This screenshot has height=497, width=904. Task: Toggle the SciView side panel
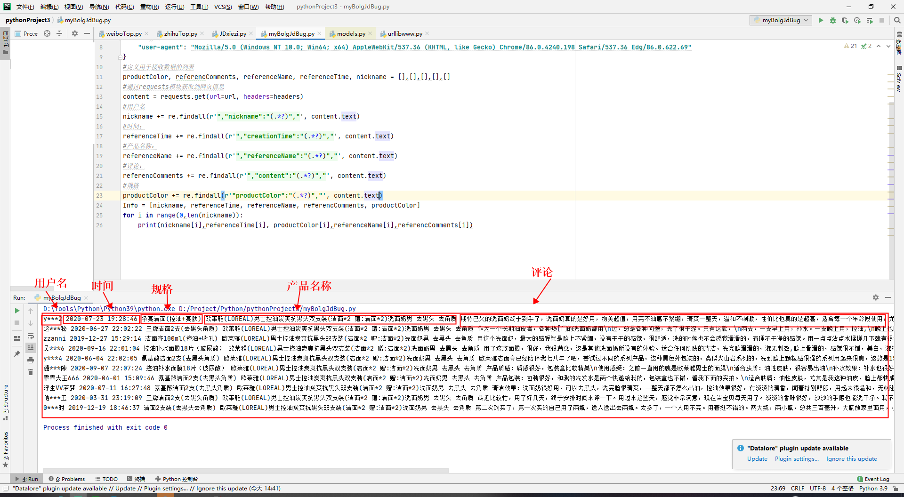coord(899,79)
